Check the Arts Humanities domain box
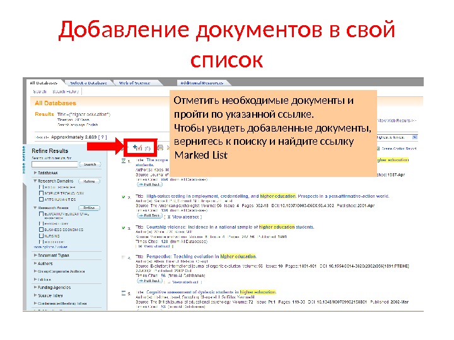454x340 pixels. pos(41,199)
